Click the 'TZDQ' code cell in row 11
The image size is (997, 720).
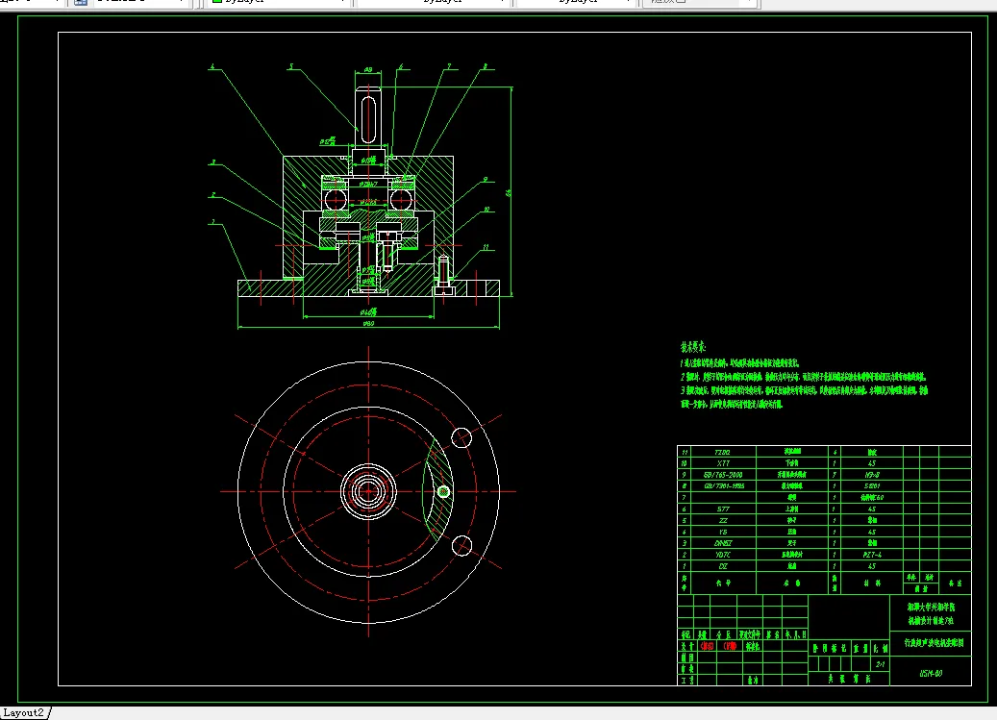tap(722, 452)
